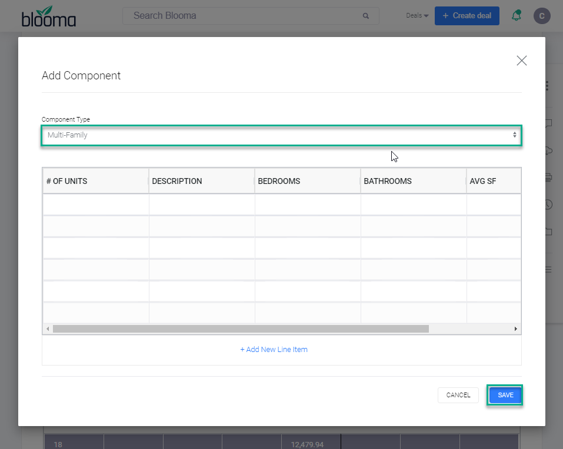Click Add New Line Item link

tap(274, 349)
